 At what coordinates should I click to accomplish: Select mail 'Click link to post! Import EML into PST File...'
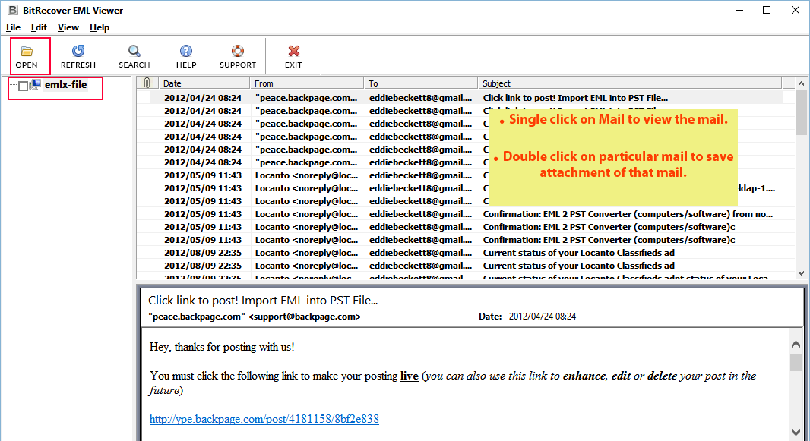click(460, 97)
